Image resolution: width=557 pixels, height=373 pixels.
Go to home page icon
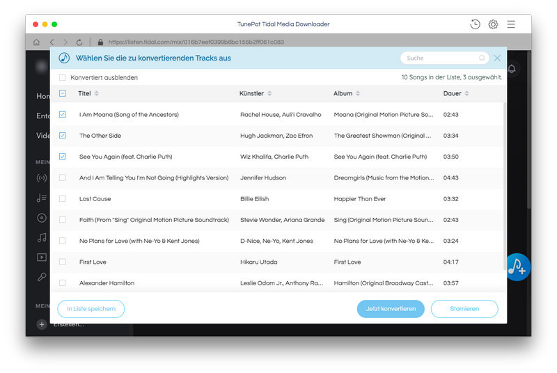36,42
